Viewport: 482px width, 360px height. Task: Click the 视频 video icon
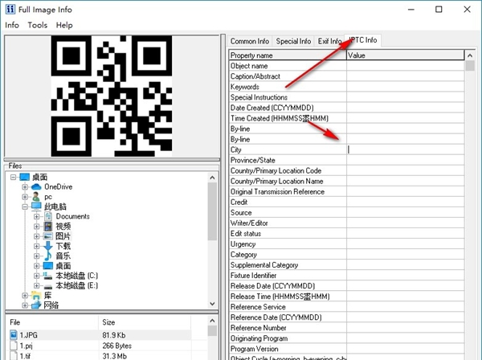(x=48, y=227)
